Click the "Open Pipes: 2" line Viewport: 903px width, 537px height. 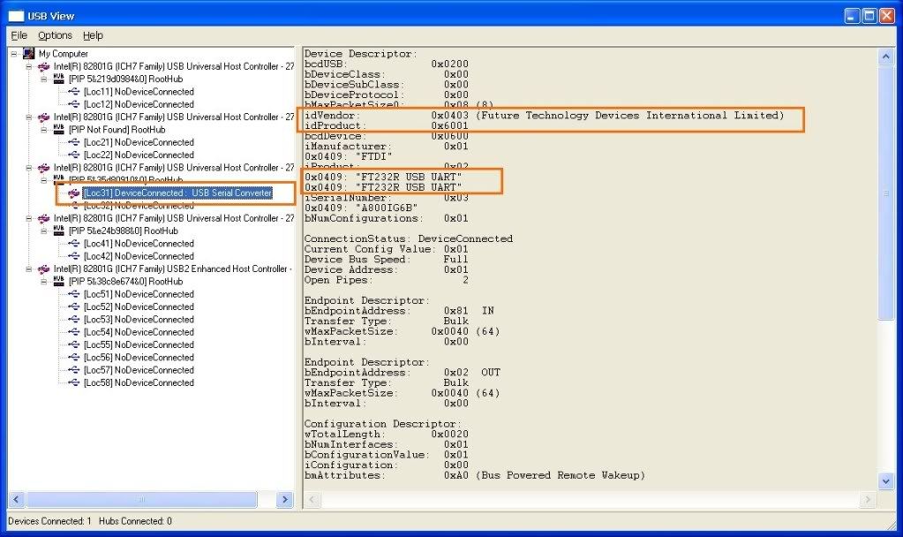click(x=387, y=280)
